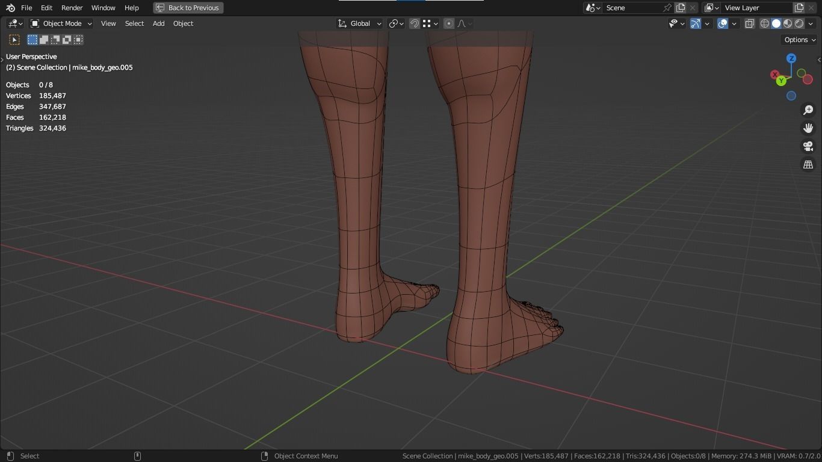822x462 pixels.
Task: Choose Extend Selection mode icon
Action: point(44,40)
